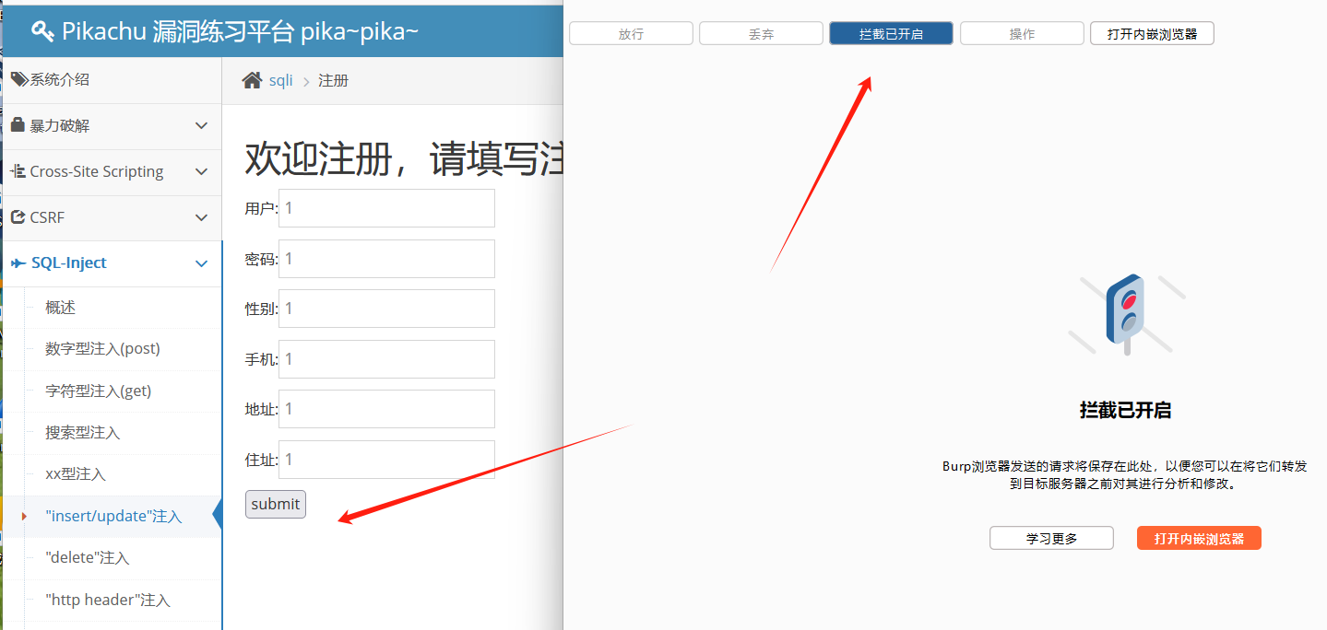Image resolution: width=1327 pixels, height=630 pixels.
Task: Expand the 暴力破解 menu chevron
Action: (202, 125)
